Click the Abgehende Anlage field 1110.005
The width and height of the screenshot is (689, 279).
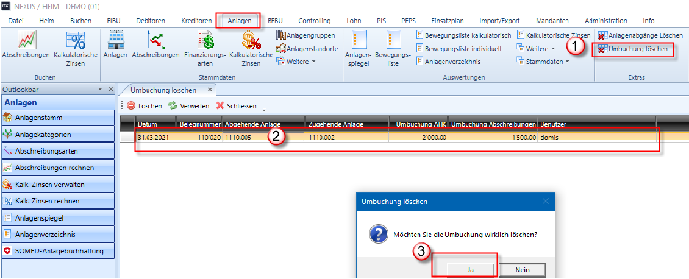point(263,137)
